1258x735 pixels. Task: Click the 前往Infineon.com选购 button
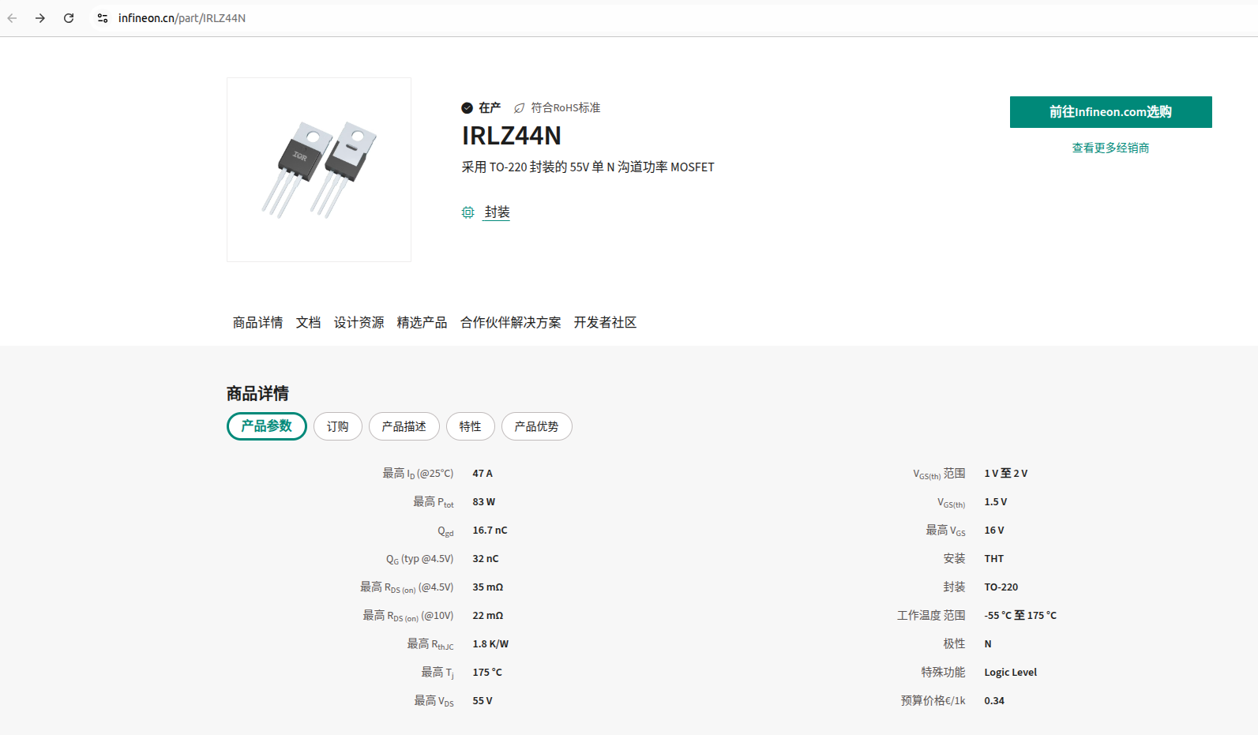[1110, 112]
